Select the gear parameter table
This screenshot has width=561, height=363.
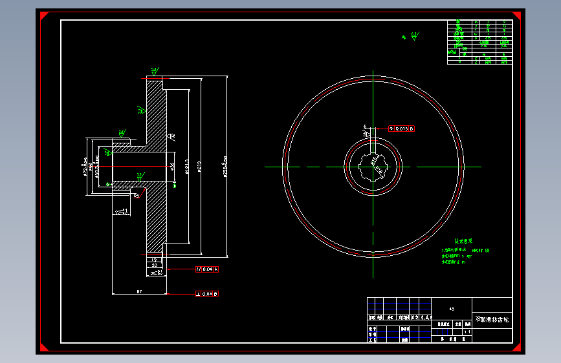tap(479, 42)
